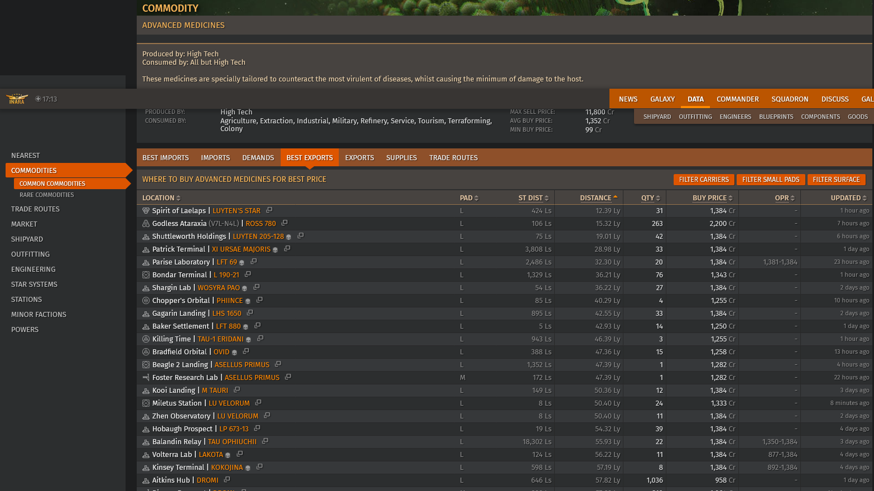Click the copy icon next to Ovid
This screenshot has height=491, width=874.
246,352
